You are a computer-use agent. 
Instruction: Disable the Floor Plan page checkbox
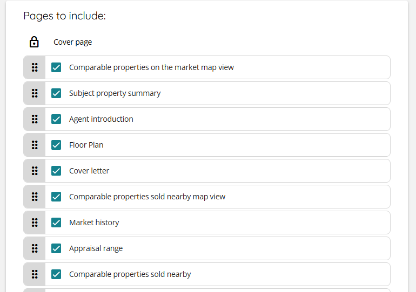coord(56,145)
